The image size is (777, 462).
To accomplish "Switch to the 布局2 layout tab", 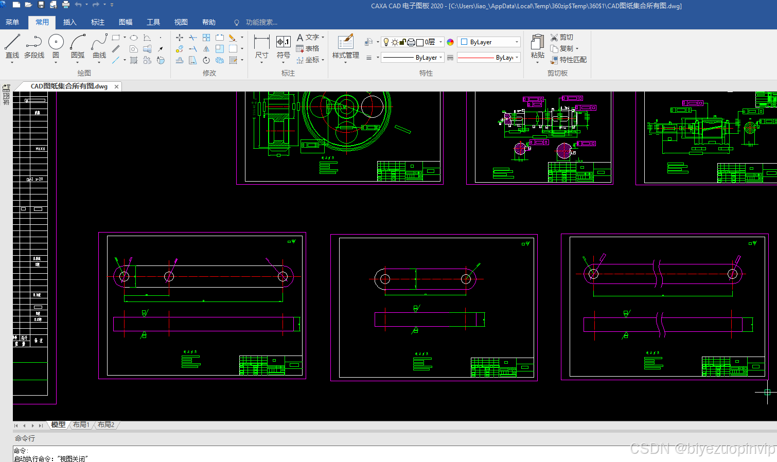I will click(x=106, y=425).
